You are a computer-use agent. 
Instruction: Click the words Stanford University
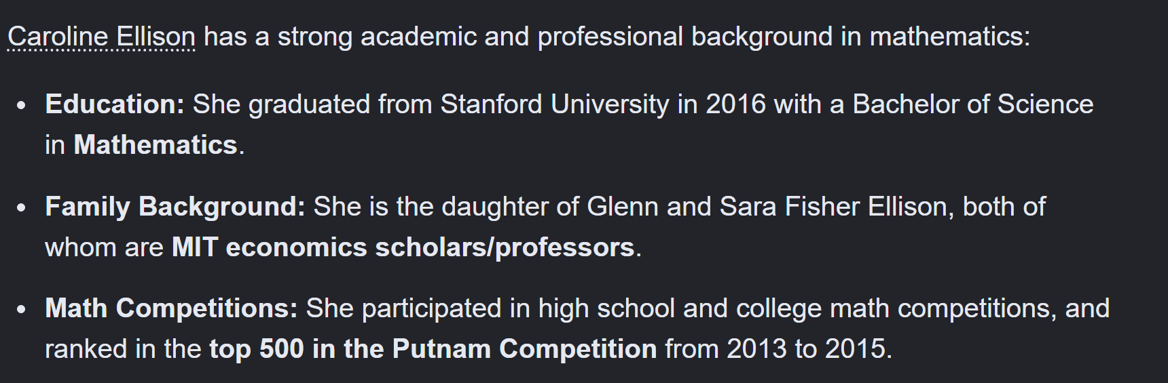tap(555, 104)
